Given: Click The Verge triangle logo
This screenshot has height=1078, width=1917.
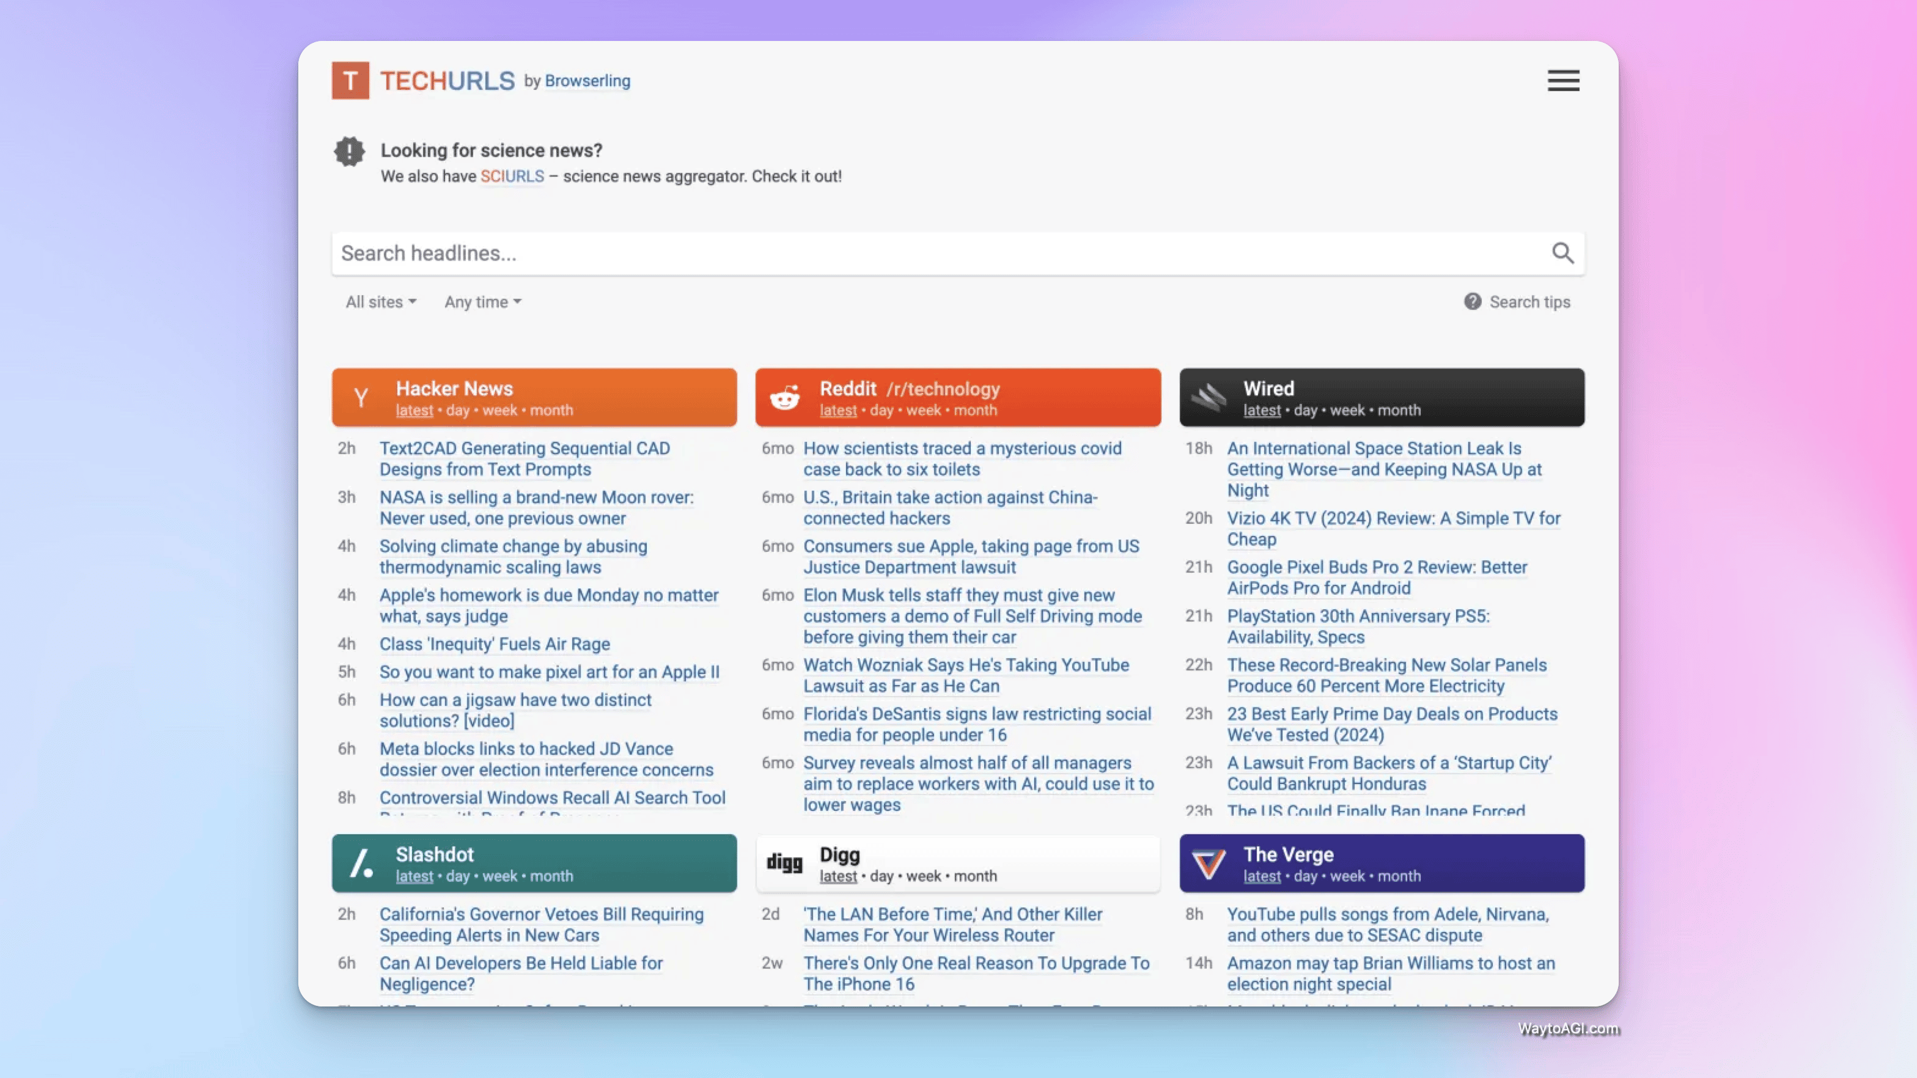Looking at the screenshot, I should tap(1209, 864).
